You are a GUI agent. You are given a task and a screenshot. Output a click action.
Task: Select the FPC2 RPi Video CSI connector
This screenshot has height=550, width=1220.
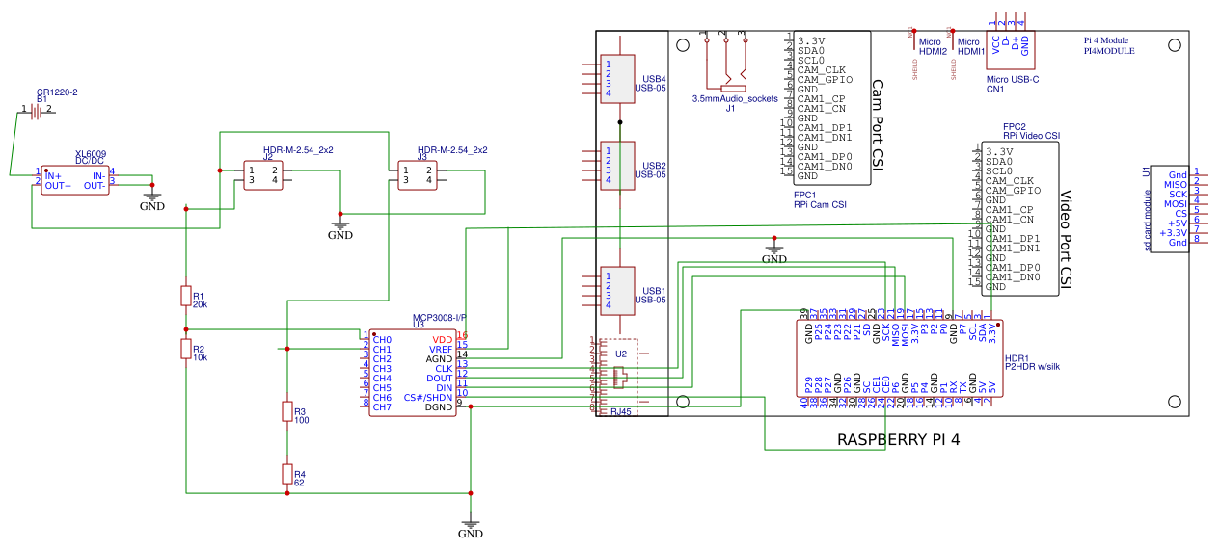1021,219
